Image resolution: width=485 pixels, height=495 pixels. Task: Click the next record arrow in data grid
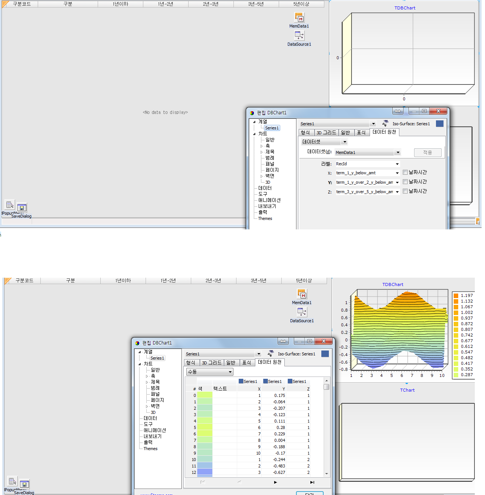click(x=275, y=482)
